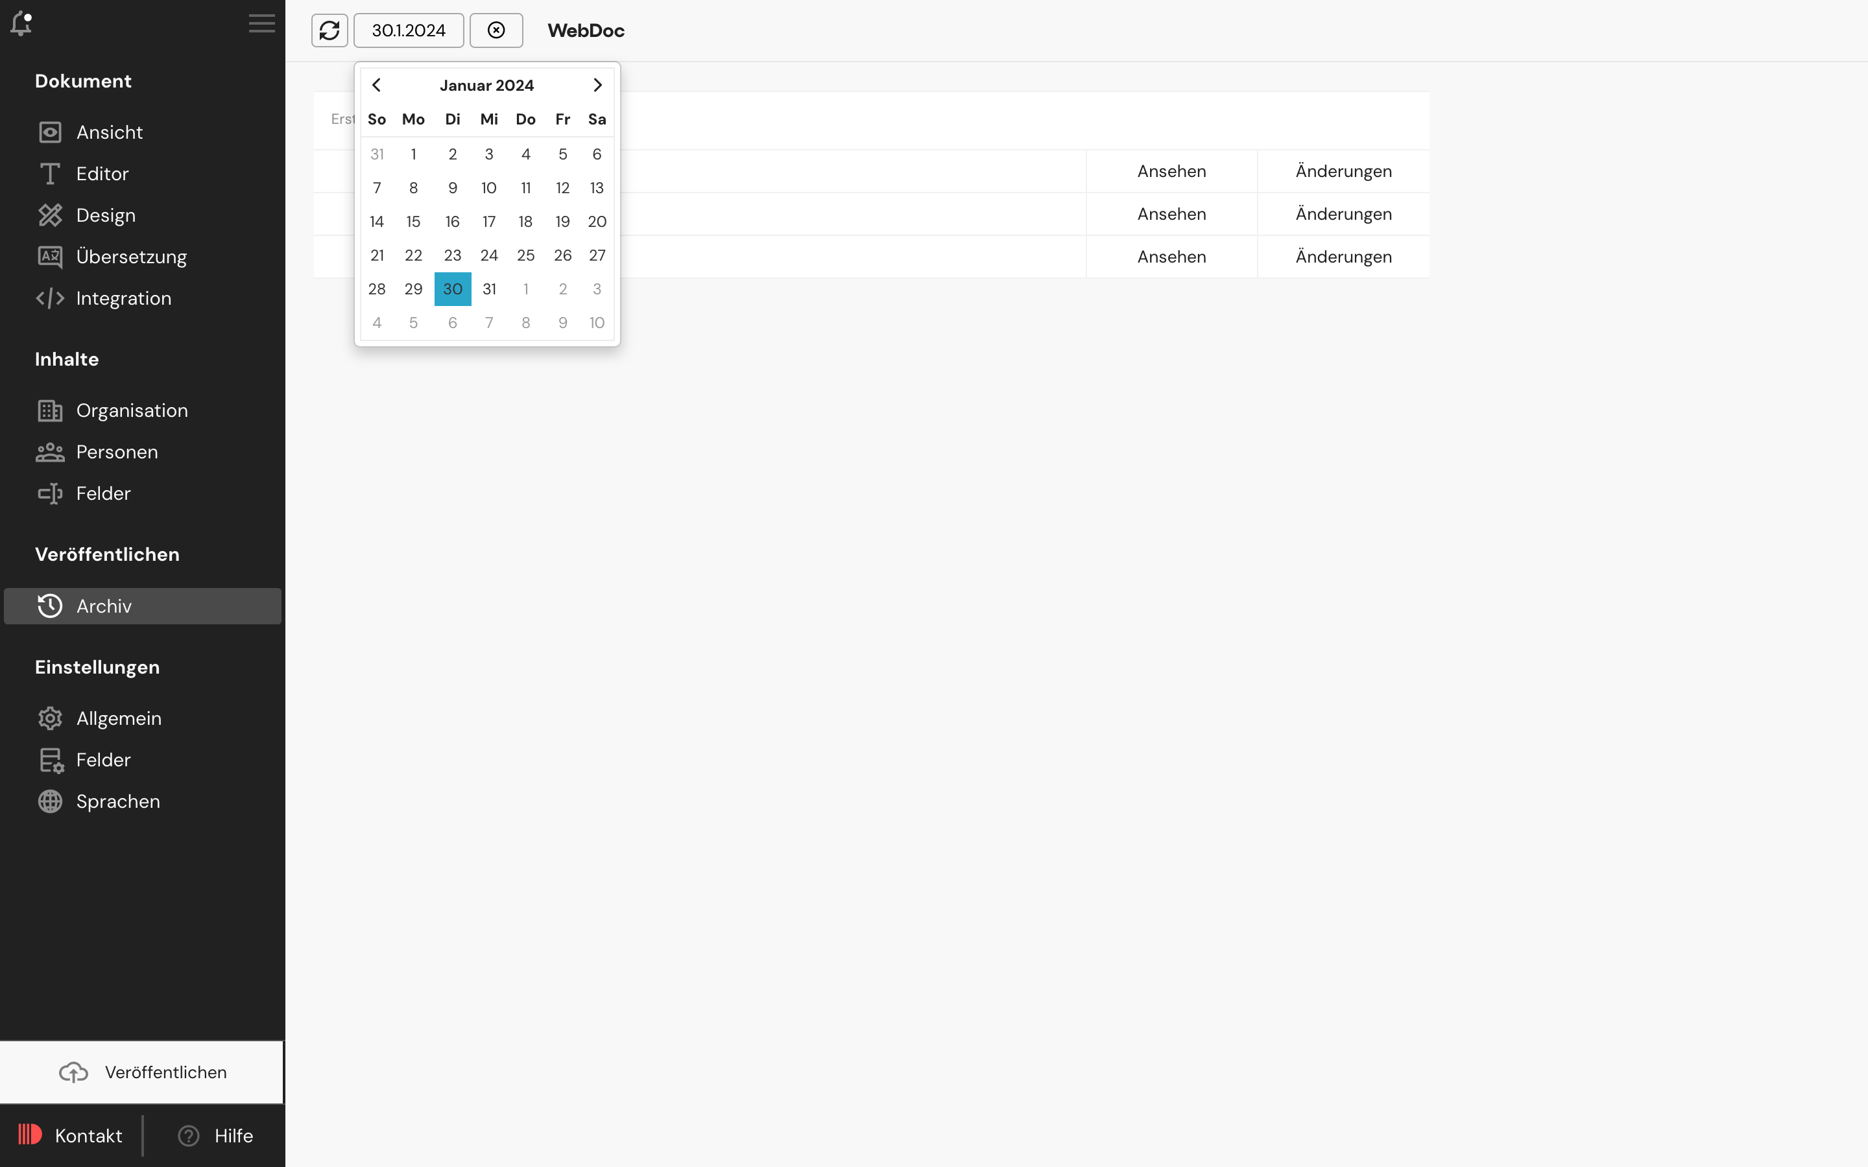Screen dimensions: 1868x1167
Task: Select the Ansicht view icon
Action: (50, 132)
